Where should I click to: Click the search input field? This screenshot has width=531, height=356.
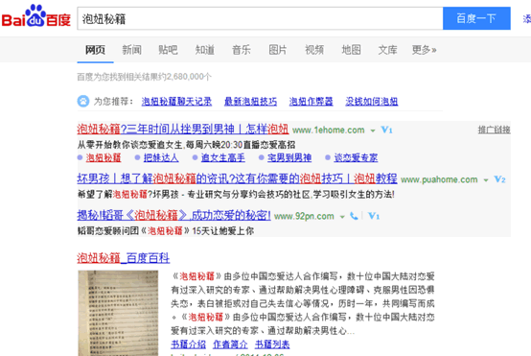point(260,18)
